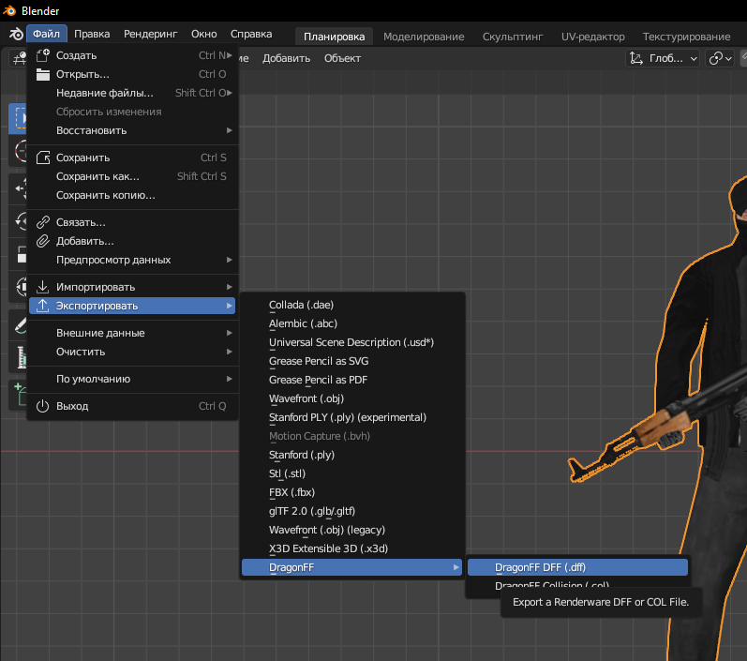Viewport: 747px width, 661px height.
Task: Open the Правка menu in menu bar
Action: (92, 34)
